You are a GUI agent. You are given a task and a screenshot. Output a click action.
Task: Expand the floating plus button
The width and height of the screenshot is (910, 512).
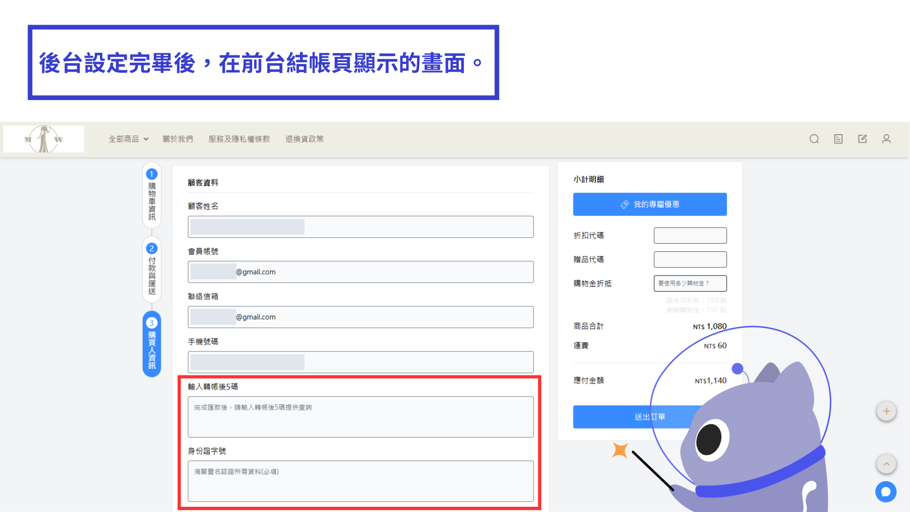tap(886, 411)
